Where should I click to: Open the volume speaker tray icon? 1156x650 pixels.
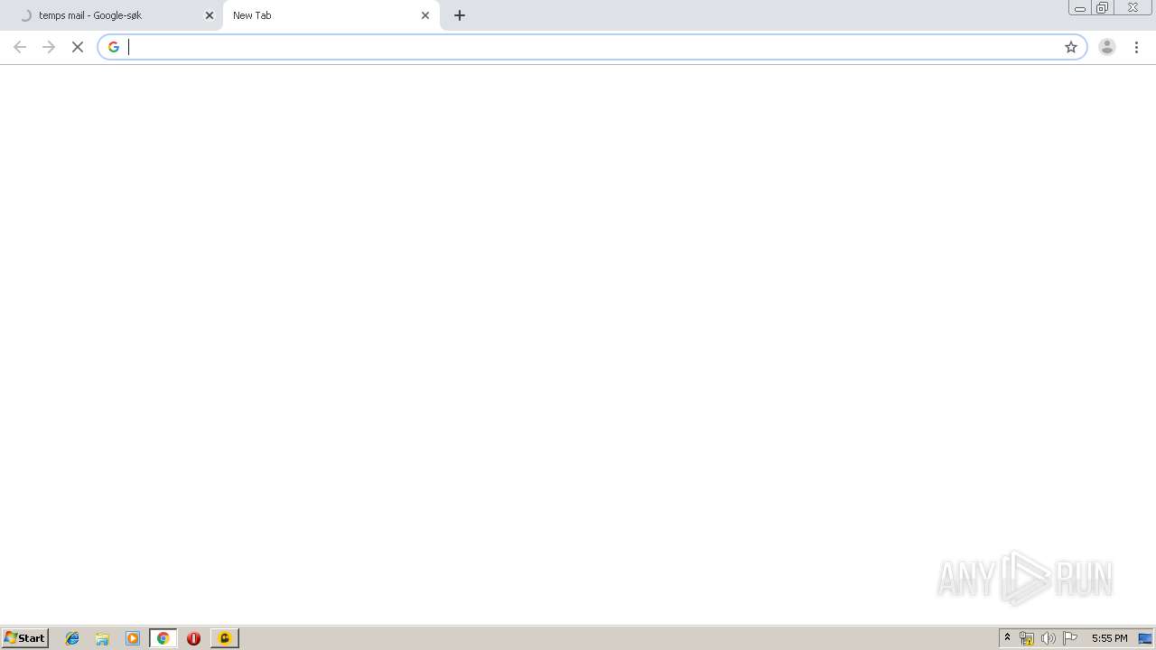(x=1048, y=638)
